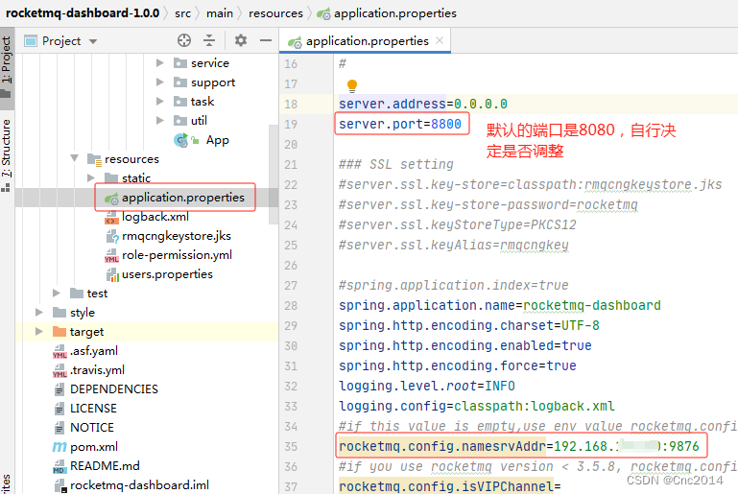The width and height of the screenshot is (738, 494).
Task: Click main breadcrumb
Action: coord(220,13)
